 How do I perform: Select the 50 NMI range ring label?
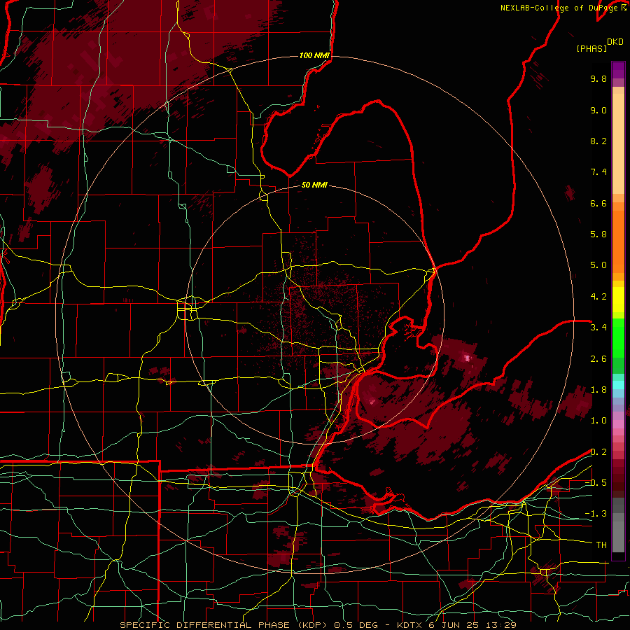[x=314, y=185]
